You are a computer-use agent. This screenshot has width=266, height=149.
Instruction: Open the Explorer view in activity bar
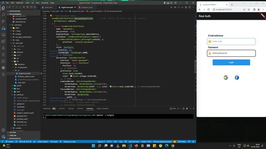(x=3, y=8)
